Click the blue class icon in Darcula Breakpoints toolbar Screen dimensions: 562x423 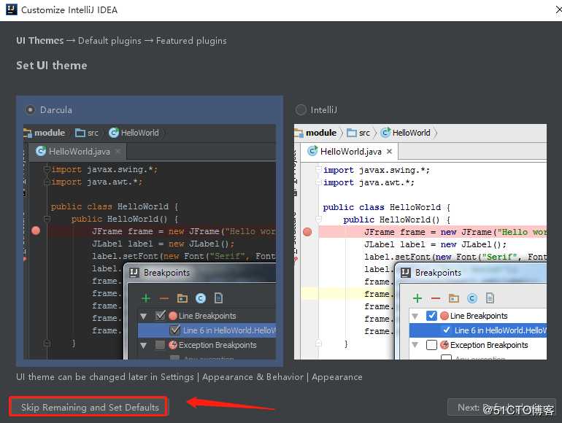(x=201, y=298)
